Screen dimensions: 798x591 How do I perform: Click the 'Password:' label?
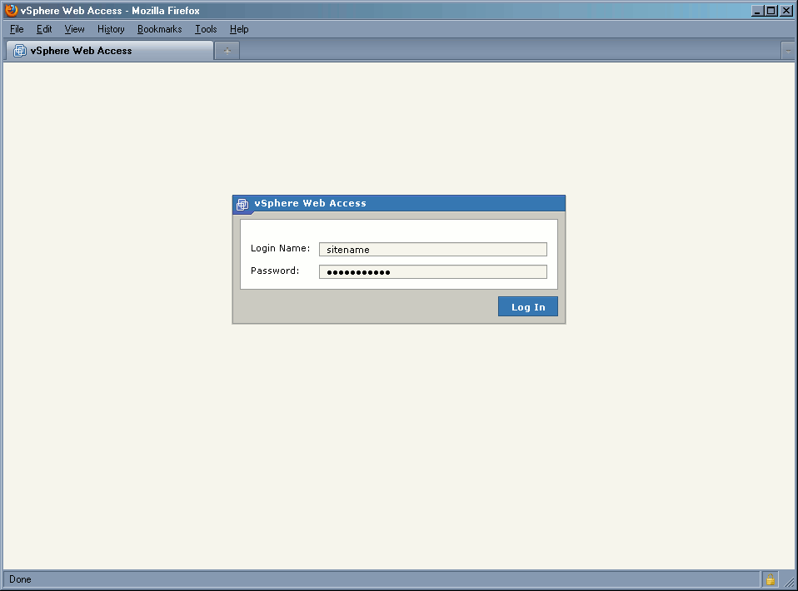[x=275, y=271]
